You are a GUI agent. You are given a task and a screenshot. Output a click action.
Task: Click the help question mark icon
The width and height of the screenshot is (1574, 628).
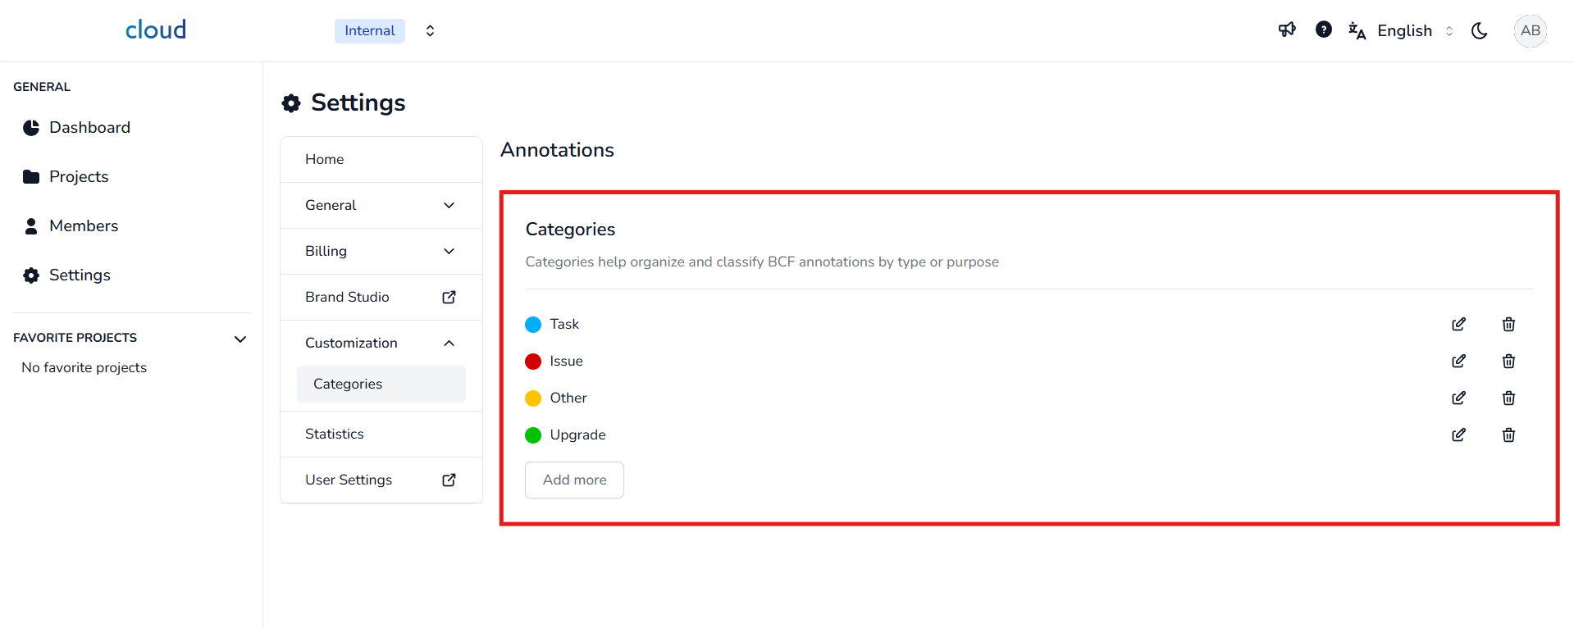point(1323,30)
